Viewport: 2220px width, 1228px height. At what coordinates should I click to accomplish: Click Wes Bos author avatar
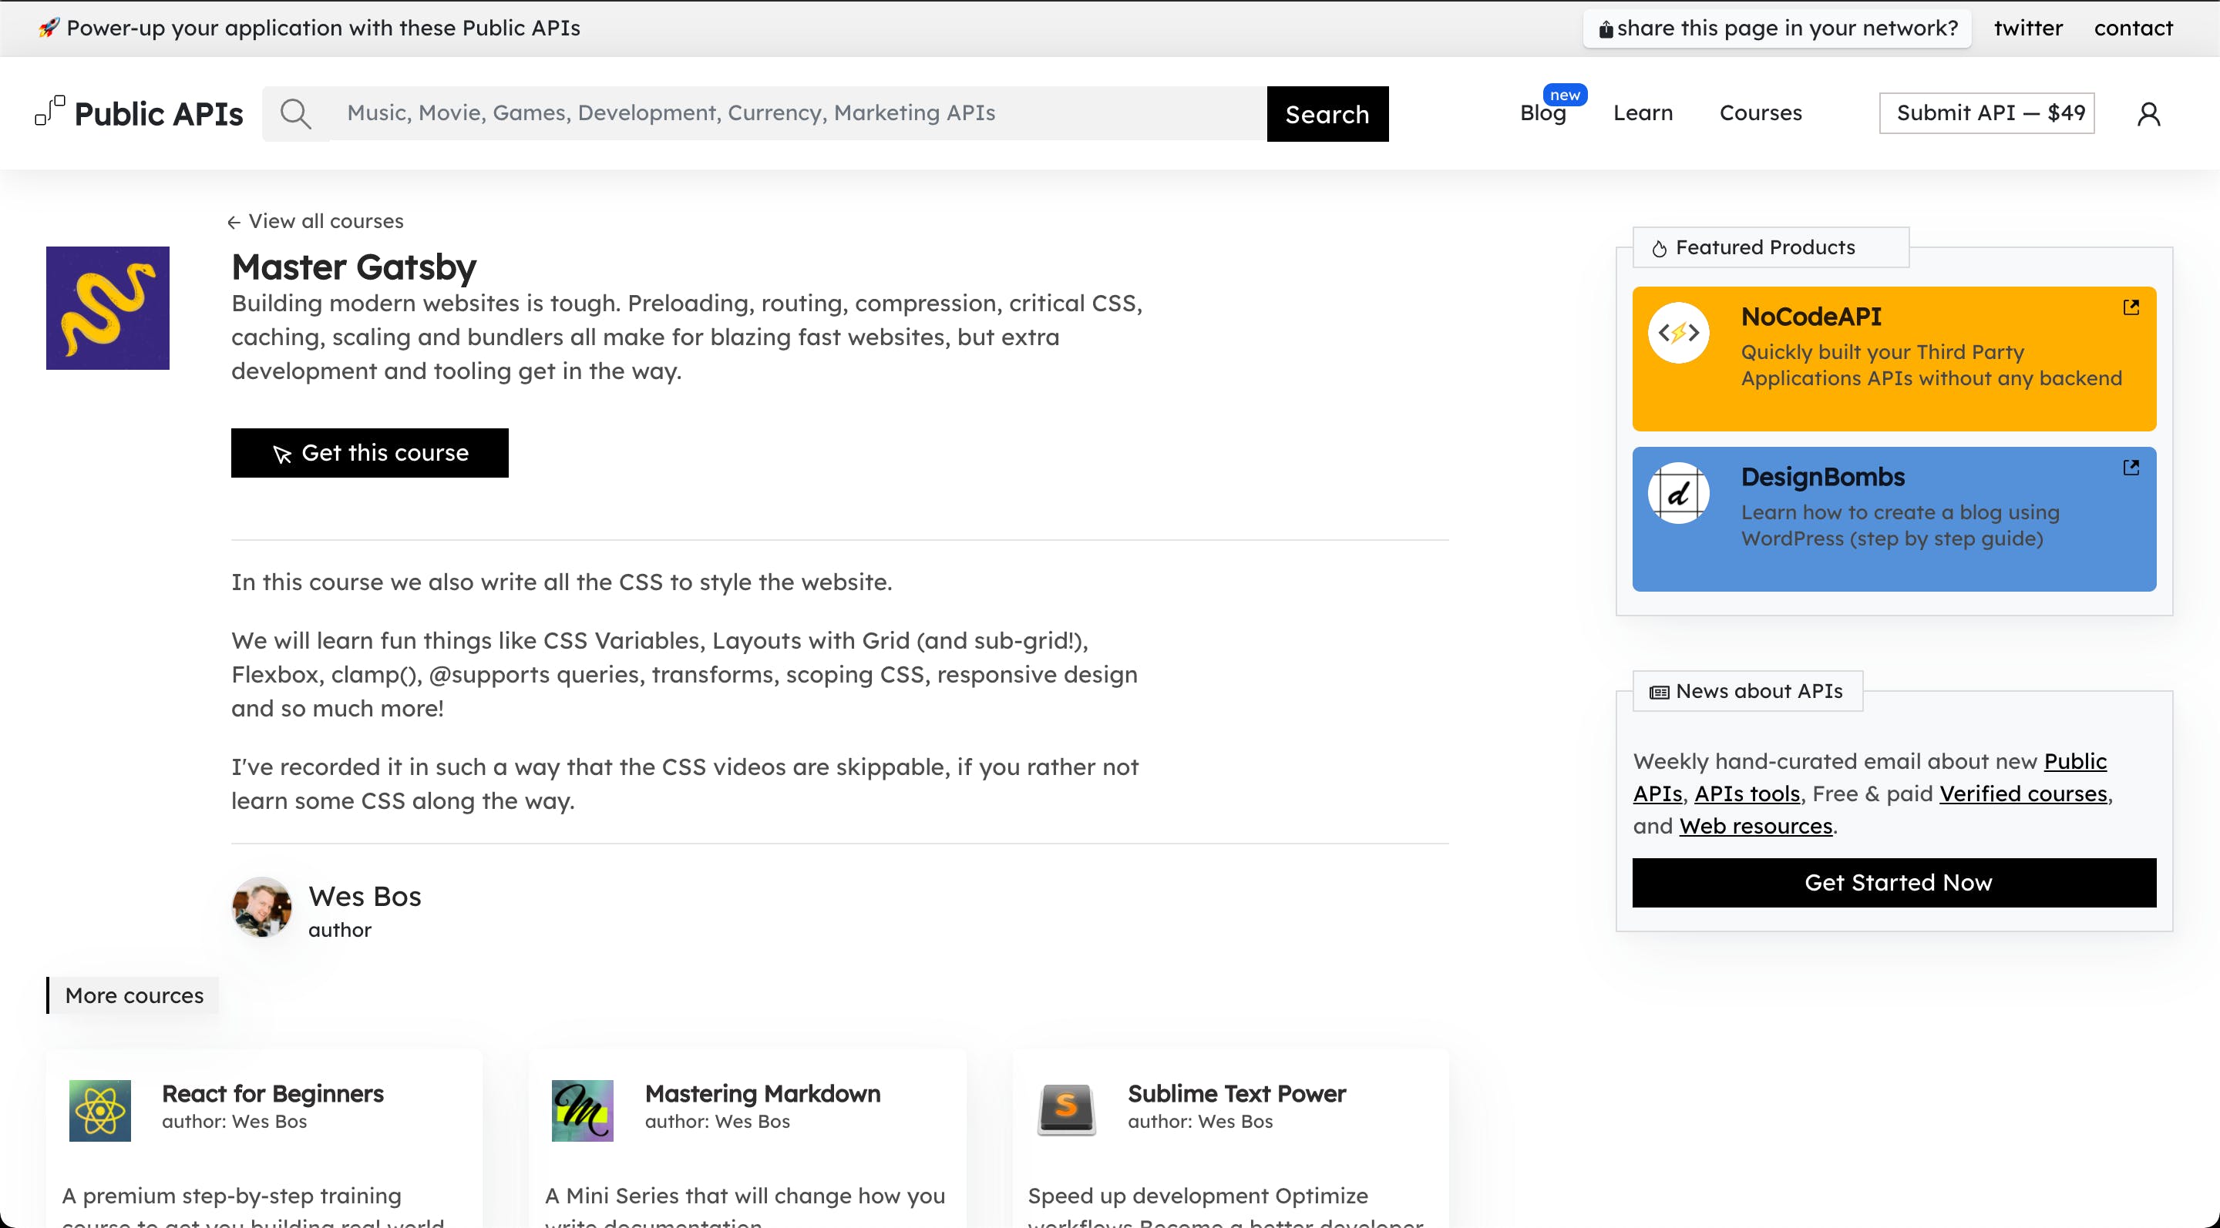(262, 907)
